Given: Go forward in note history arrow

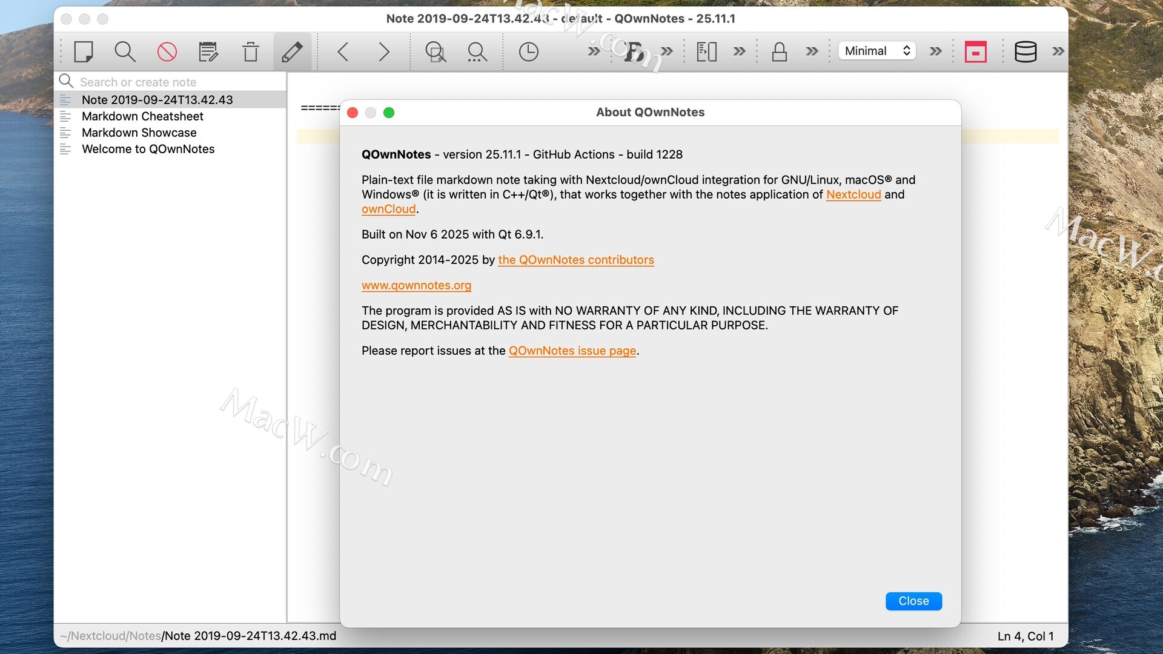Looking at the screenshot, I should pyautogui.click(x=383, y=51).
